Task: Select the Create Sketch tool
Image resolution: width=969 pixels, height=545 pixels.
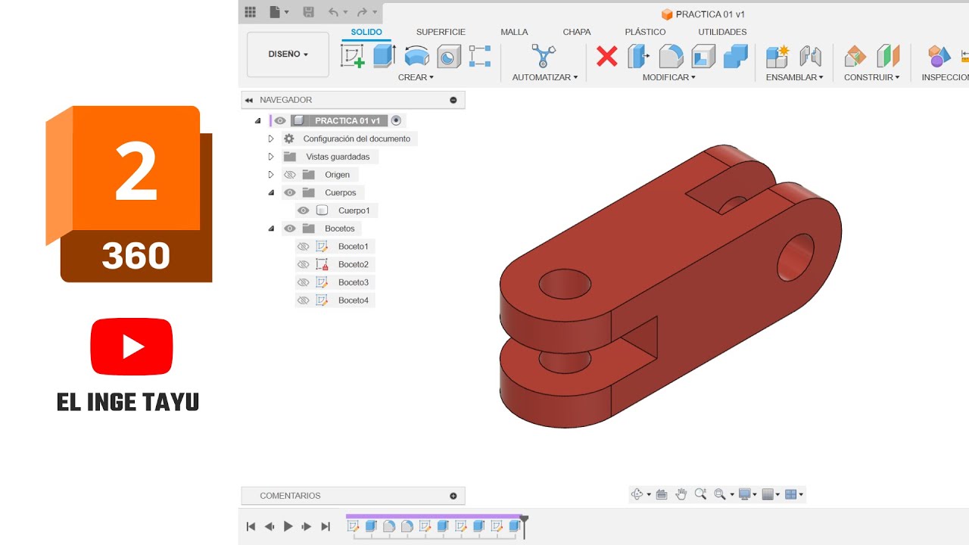Action: point(352,56)
